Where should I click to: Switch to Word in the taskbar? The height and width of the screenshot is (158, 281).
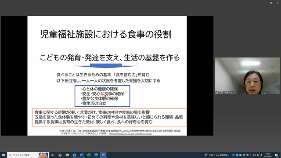[82, 155]
